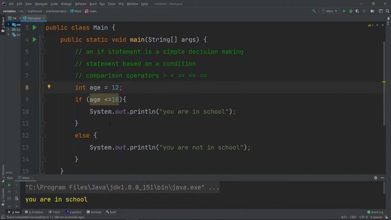This screenshot has width=391, height=220.
Task: Fold the else block at line 12
Action: click(x=43, y=136)
